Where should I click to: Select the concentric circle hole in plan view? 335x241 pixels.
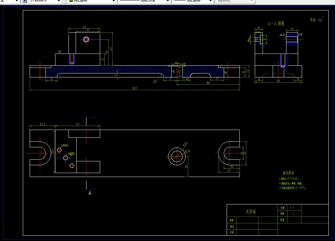(177, 156)
